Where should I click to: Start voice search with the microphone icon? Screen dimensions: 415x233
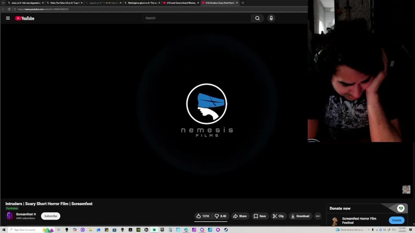click(271, 18)
